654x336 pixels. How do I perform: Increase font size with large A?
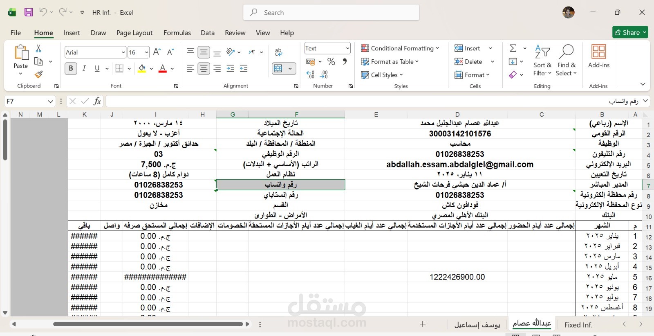click(157, 52)
